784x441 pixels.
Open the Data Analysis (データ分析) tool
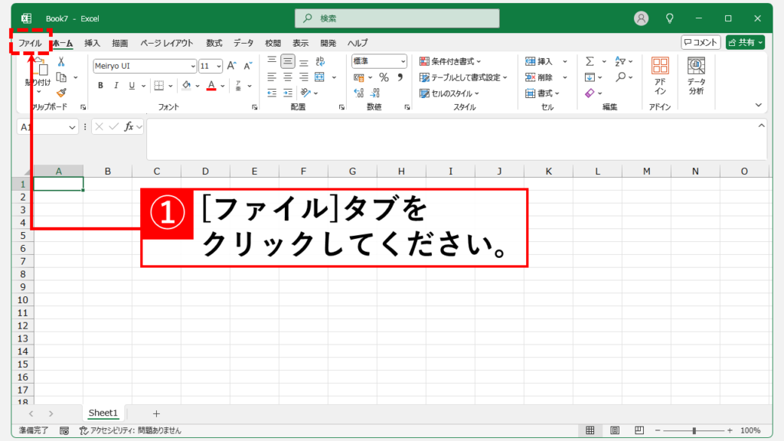pyautogui.click(x=695, y=75)
